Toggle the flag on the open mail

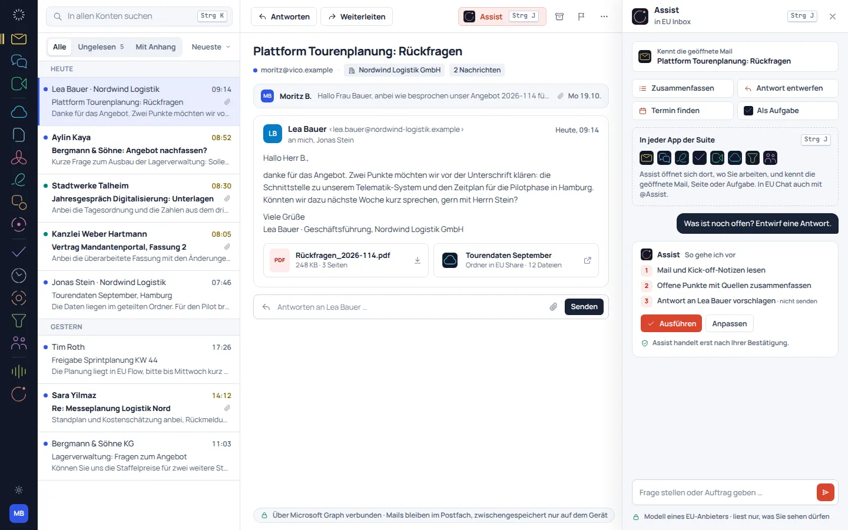pos(581,16)
